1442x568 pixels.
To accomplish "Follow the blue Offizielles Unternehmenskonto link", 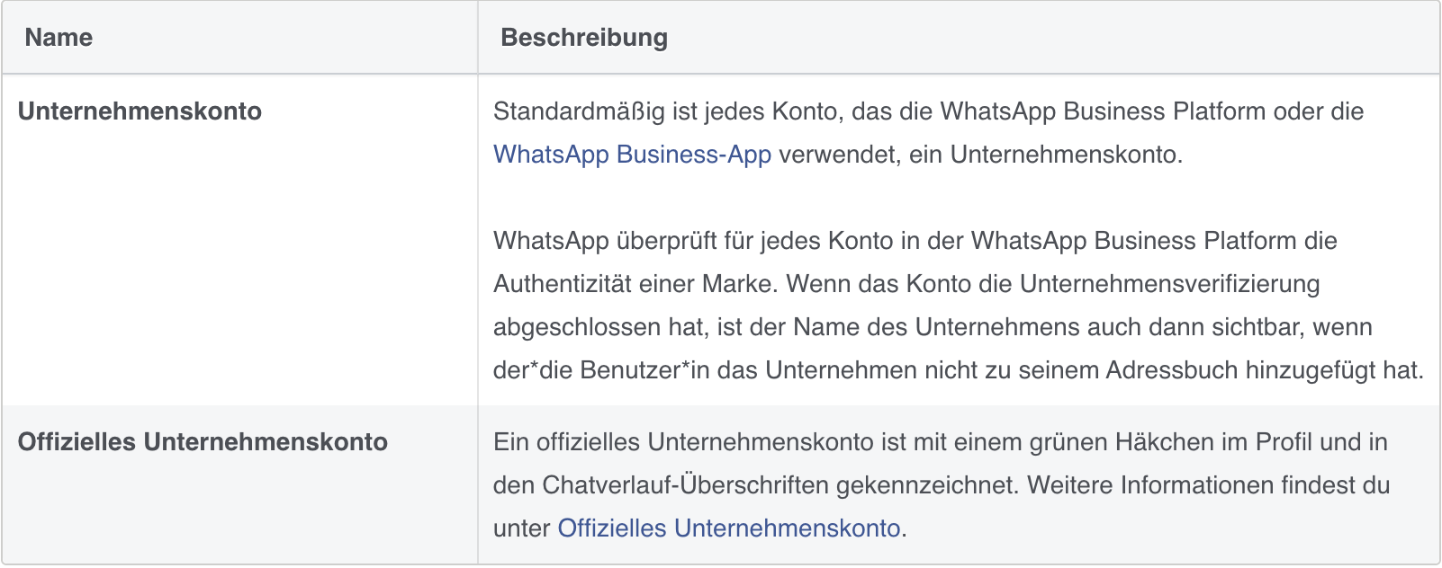I will point(728,528).
